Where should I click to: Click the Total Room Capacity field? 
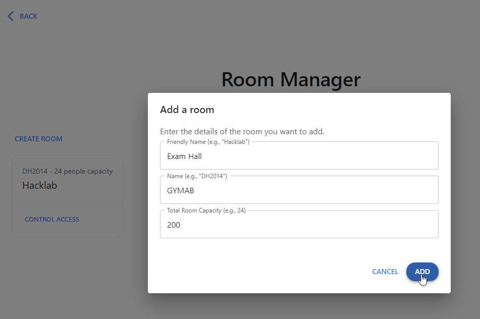pyautogui.click(x=299, y=224)
